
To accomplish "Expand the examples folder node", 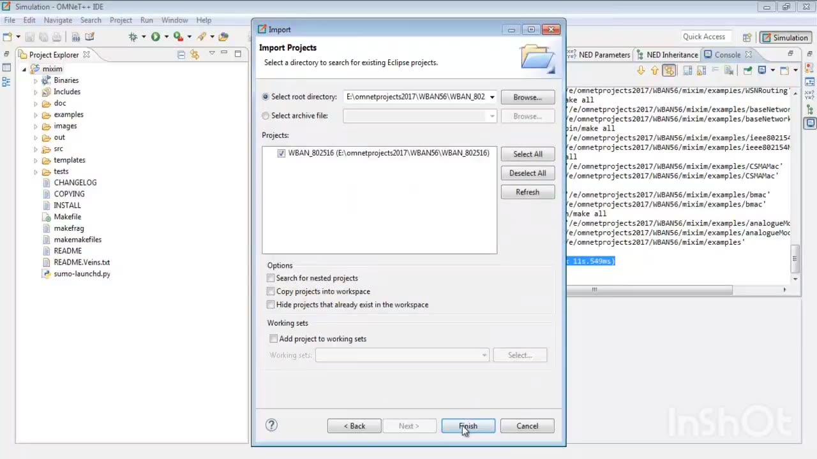I will [x=36, y=115].
